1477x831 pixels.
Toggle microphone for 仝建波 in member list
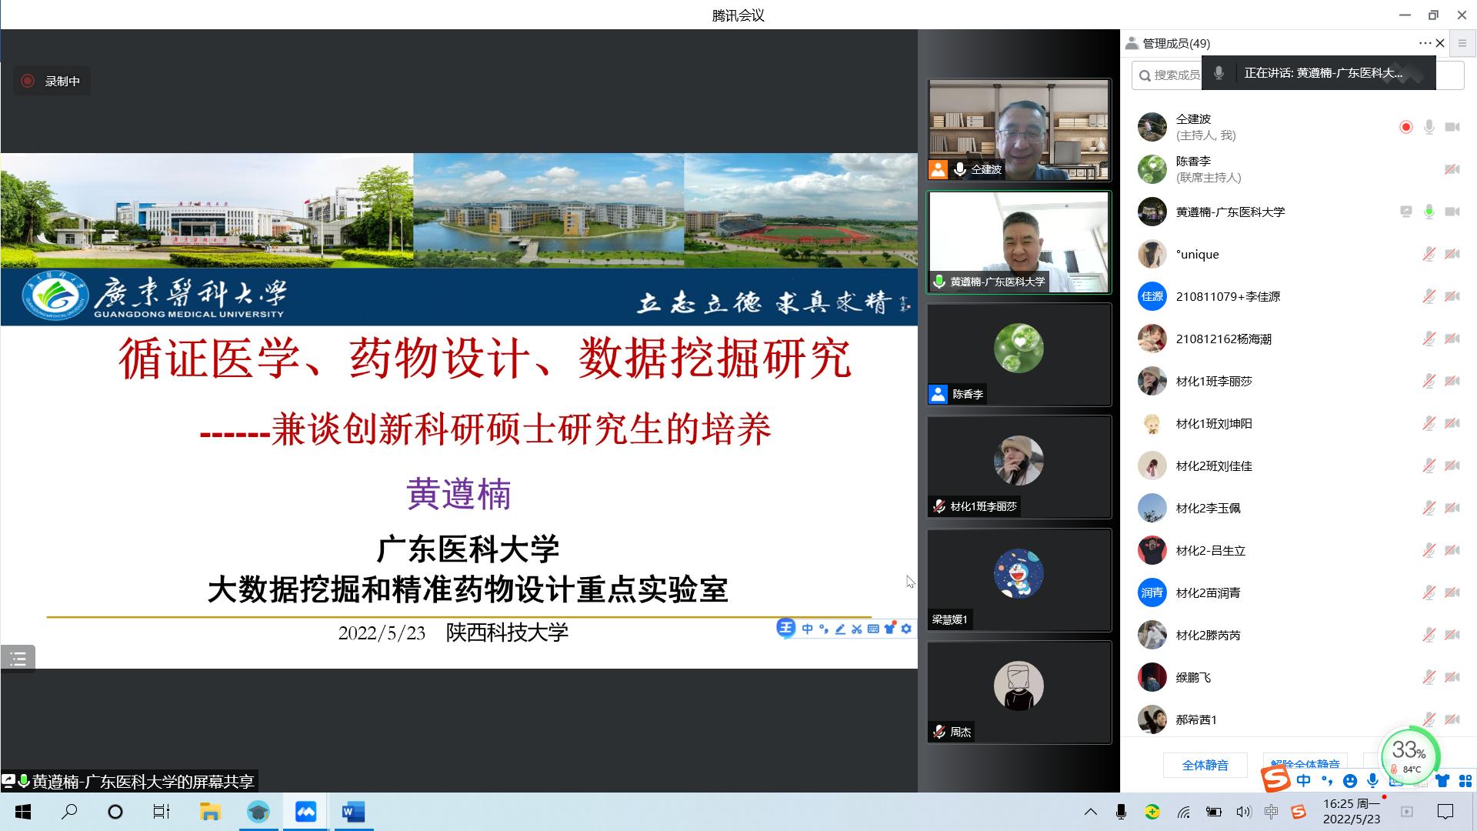tap(1429, 127)
